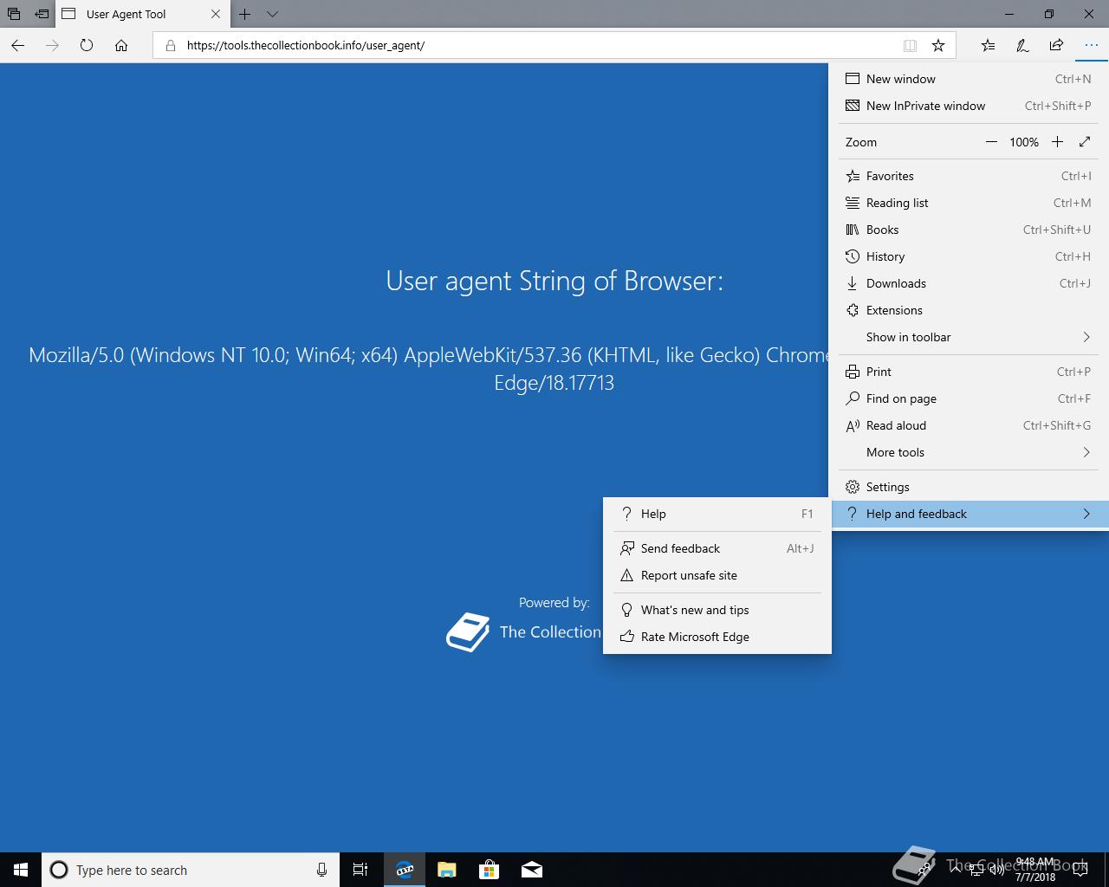Click Rate Microsoft Edge
Image resolution: width=1109 pixels, height=887 pixels.
click(717, 637)
